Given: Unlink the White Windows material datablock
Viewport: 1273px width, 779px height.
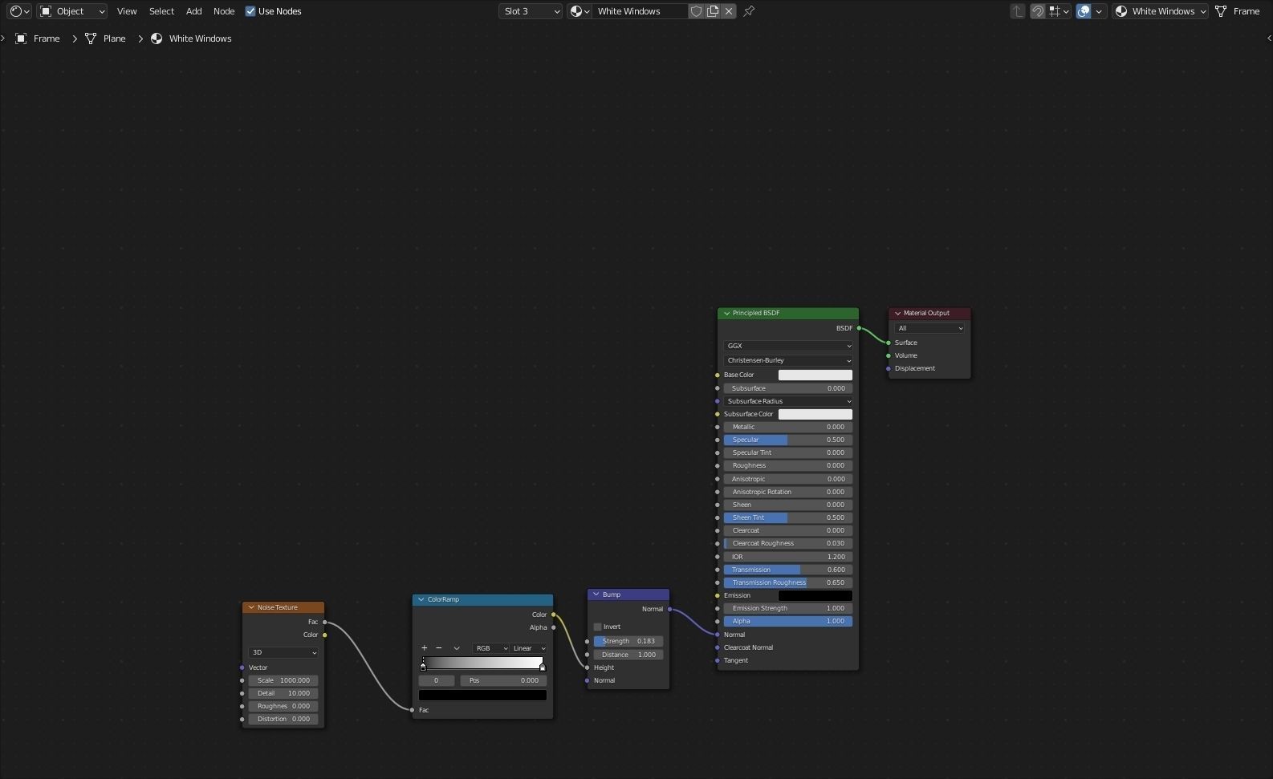Looking at the screenshot, I should [729, 11].
